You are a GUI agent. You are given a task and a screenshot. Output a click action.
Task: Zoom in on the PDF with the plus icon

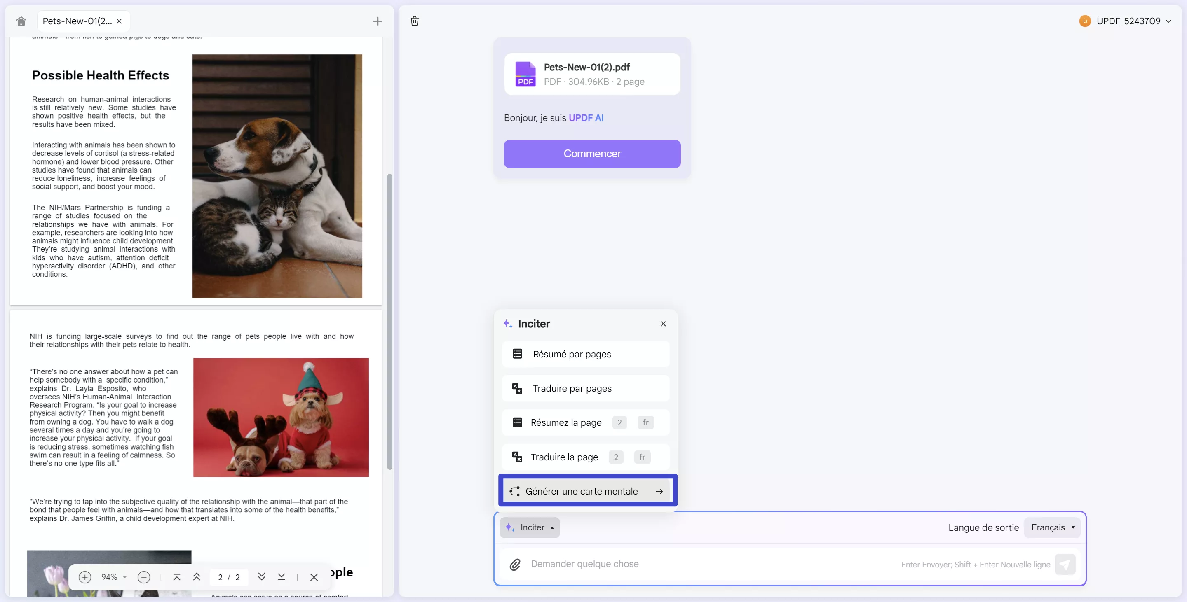pos(85,577)
